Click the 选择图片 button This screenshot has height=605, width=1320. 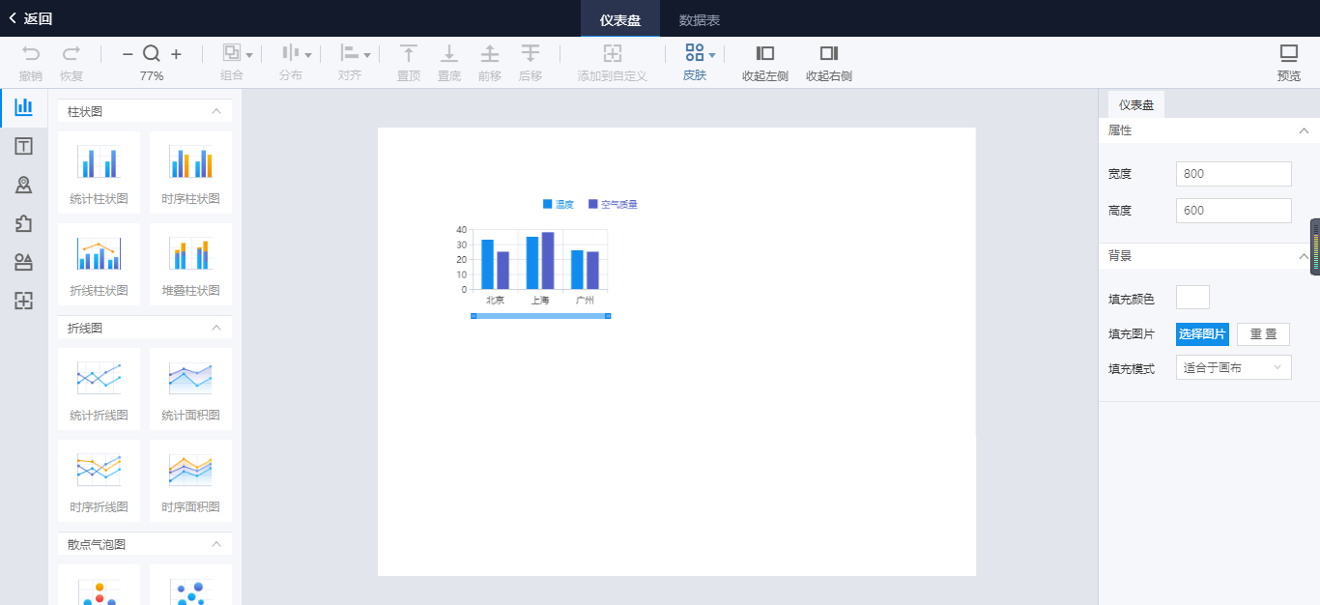tap(1202, 334)
